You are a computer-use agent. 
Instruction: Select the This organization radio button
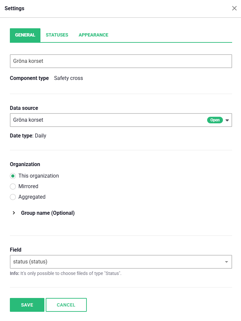point(13,176)
